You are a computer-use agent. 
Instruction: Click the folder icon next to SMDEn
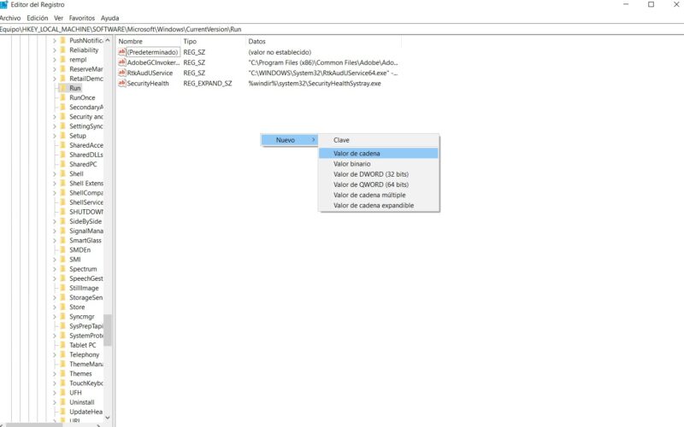coord(62,249)
